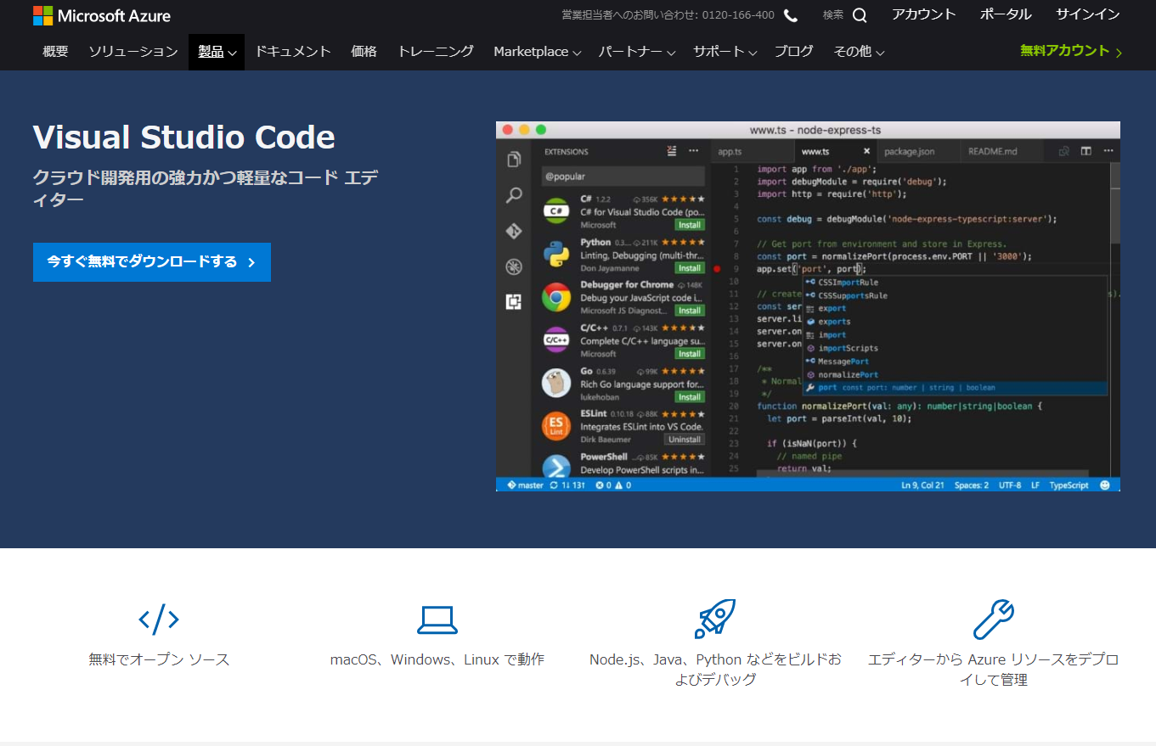
Task: Click Uninstall button for ESLint extension
Action: click(x=685, y=440)
